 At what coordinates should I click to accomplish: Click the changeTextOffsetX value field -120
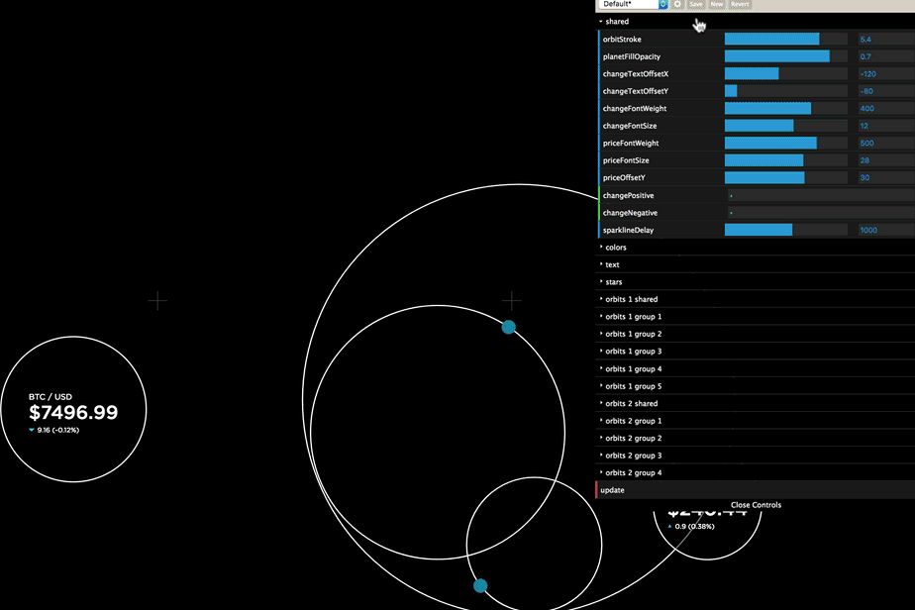(x=886, y=74)
